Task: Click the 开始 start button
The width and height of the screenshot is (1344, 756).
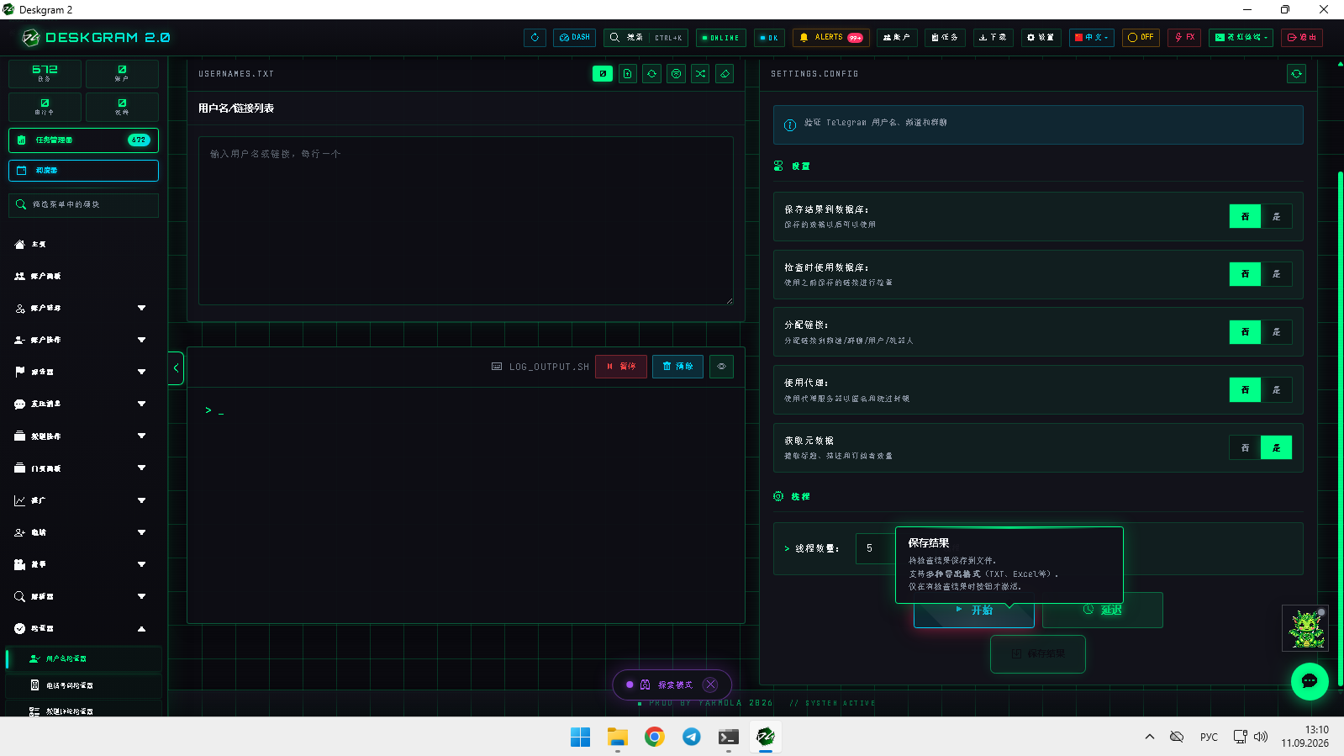Action: [x=974, y=611]
